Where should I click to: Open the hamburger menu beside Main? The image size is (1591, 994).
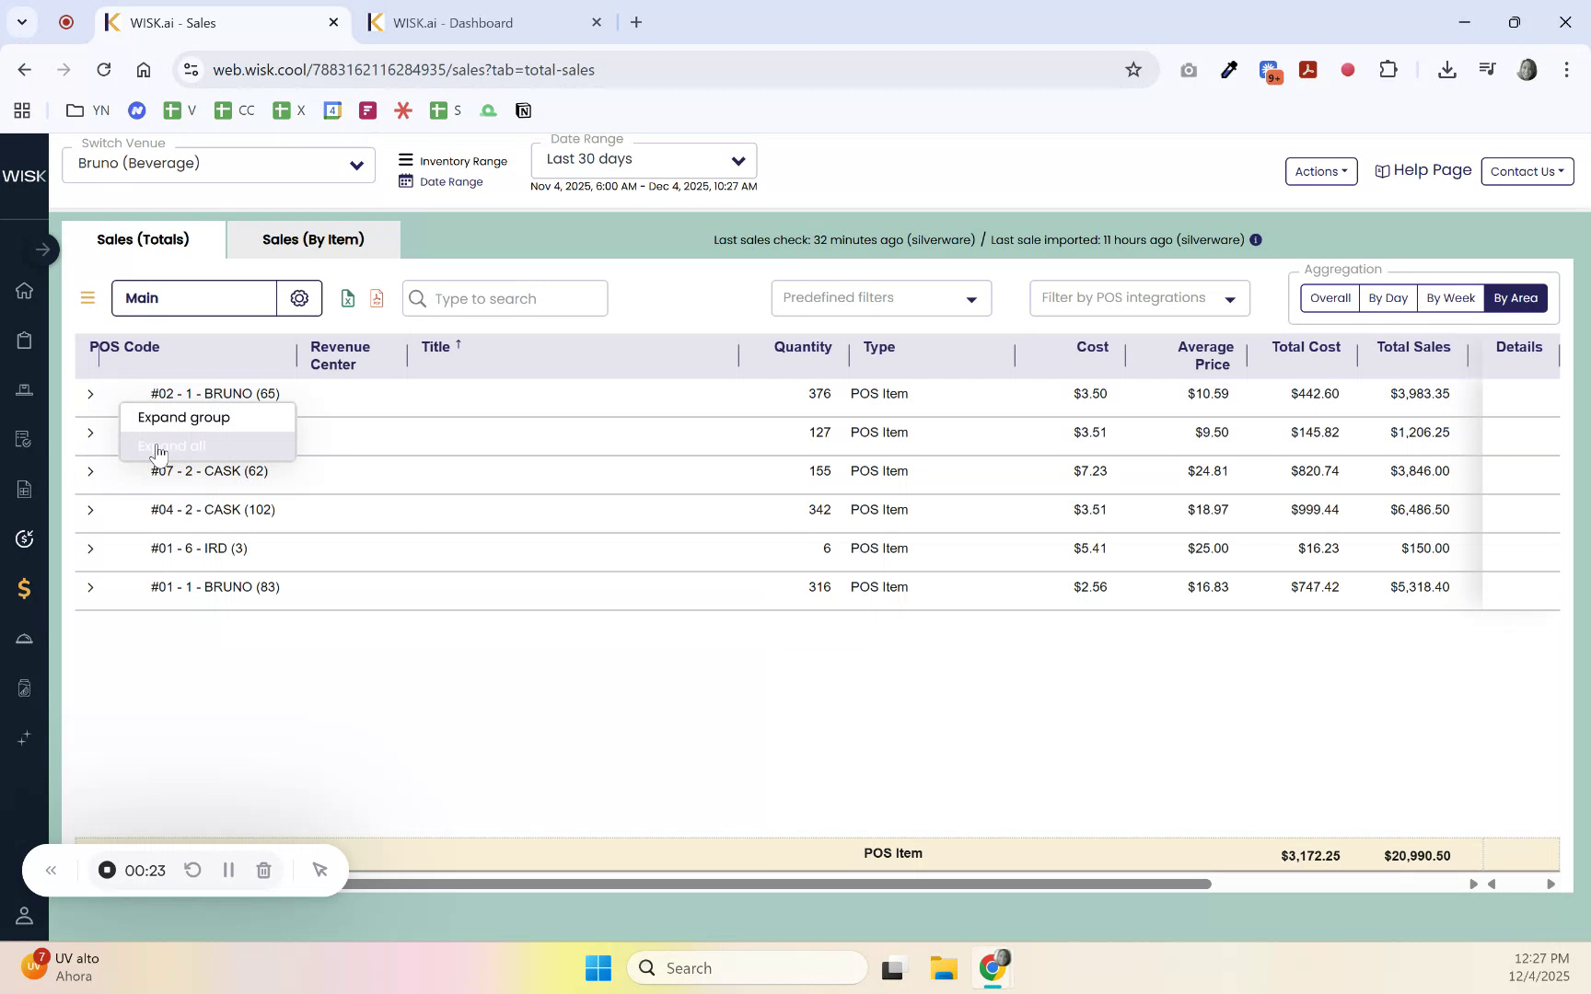(x=87, y=296)
